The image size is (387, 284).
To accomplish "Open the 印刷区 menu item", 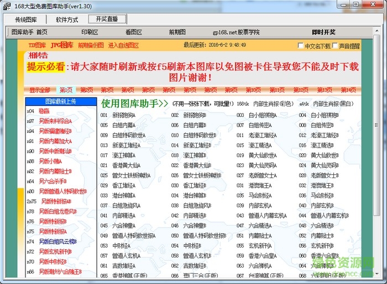I will pyautogui.click(x=90, y=32).
